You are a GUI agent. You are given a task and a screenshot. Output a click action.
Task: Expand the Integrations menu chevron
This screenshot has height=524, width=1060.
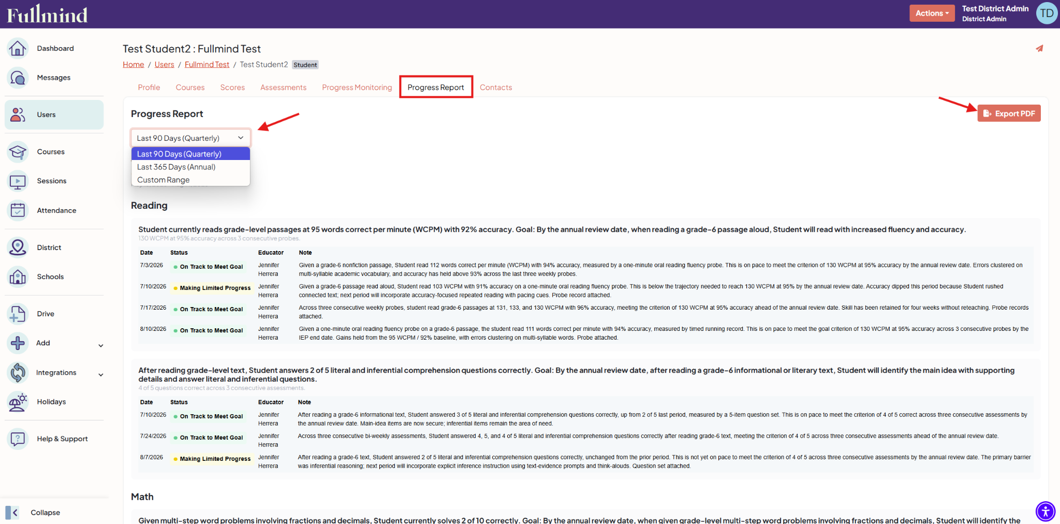(101, 375)
